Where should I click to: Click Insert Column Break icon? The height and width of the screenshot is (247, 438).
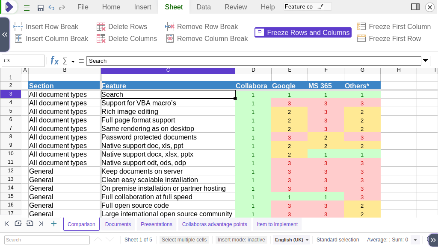[x=18, y=38]
